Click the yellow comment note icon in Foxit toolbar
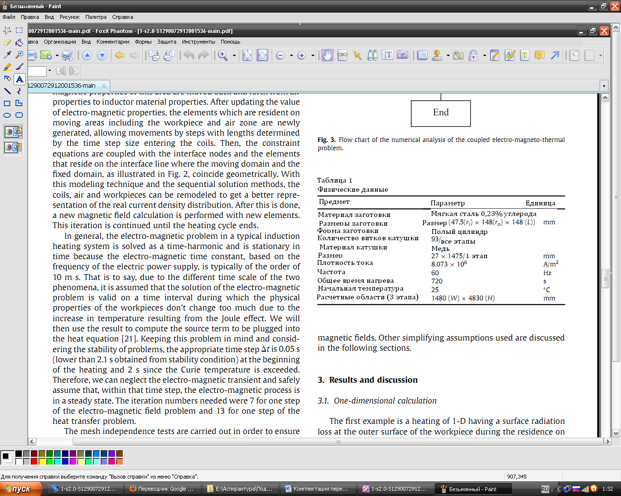 click(x=539, y=55)
